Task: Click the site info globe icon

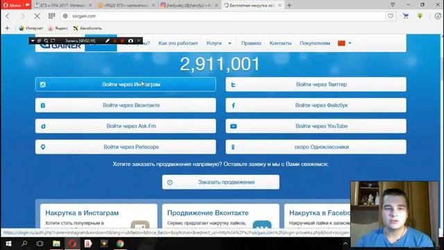Action: (x=65, y=16)
